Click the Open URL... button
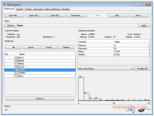The width and height of the screenshot is (154, 116). point(35,16)
